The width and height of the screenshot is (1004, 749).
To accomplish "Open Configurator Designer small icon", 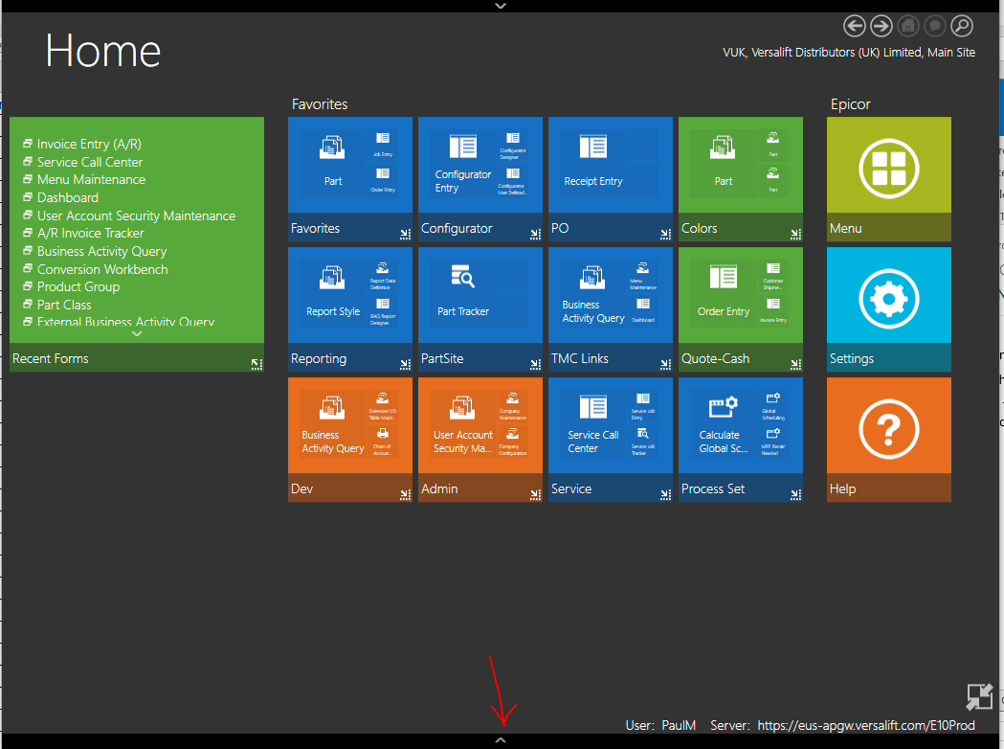I will [513, 146].
